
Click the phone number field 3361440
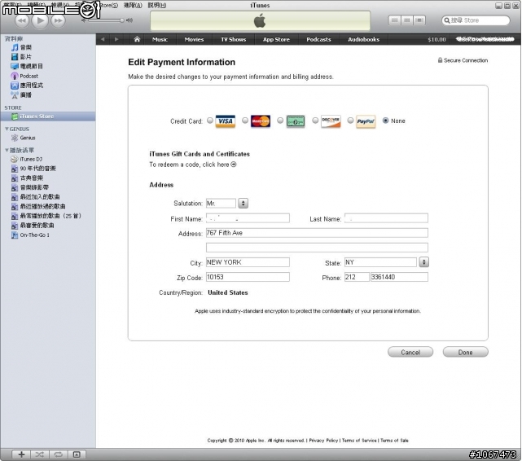coord(399,277)
